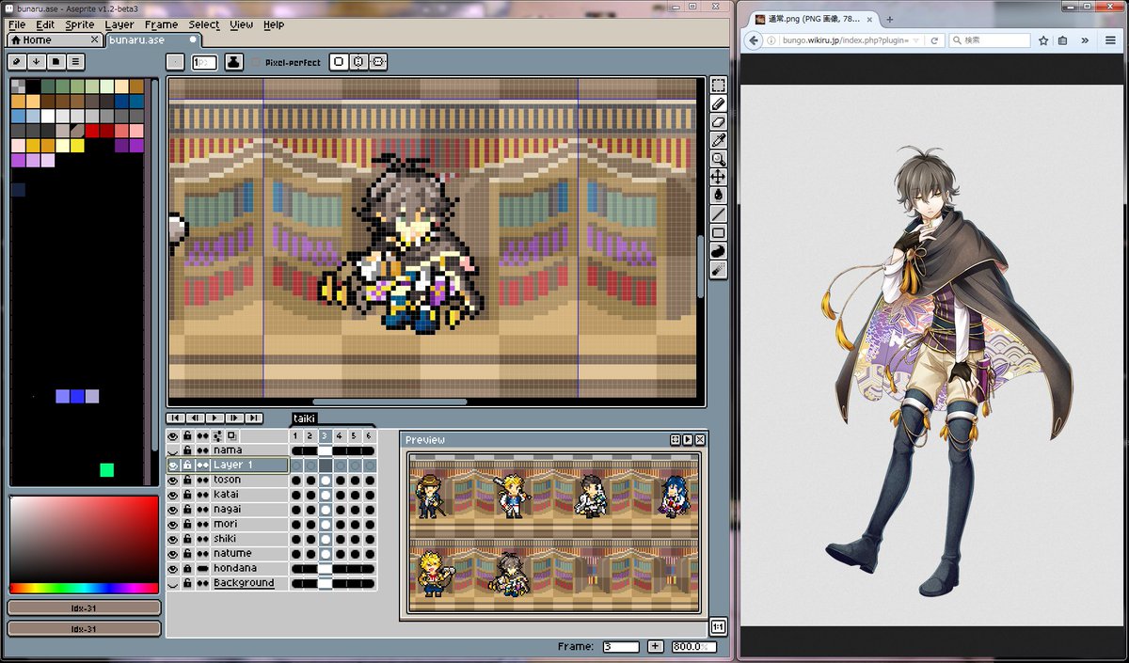The width and height of the screenshot is (1129, 663).
Task: Go back in the browser window
Action: tap(754, 40)
